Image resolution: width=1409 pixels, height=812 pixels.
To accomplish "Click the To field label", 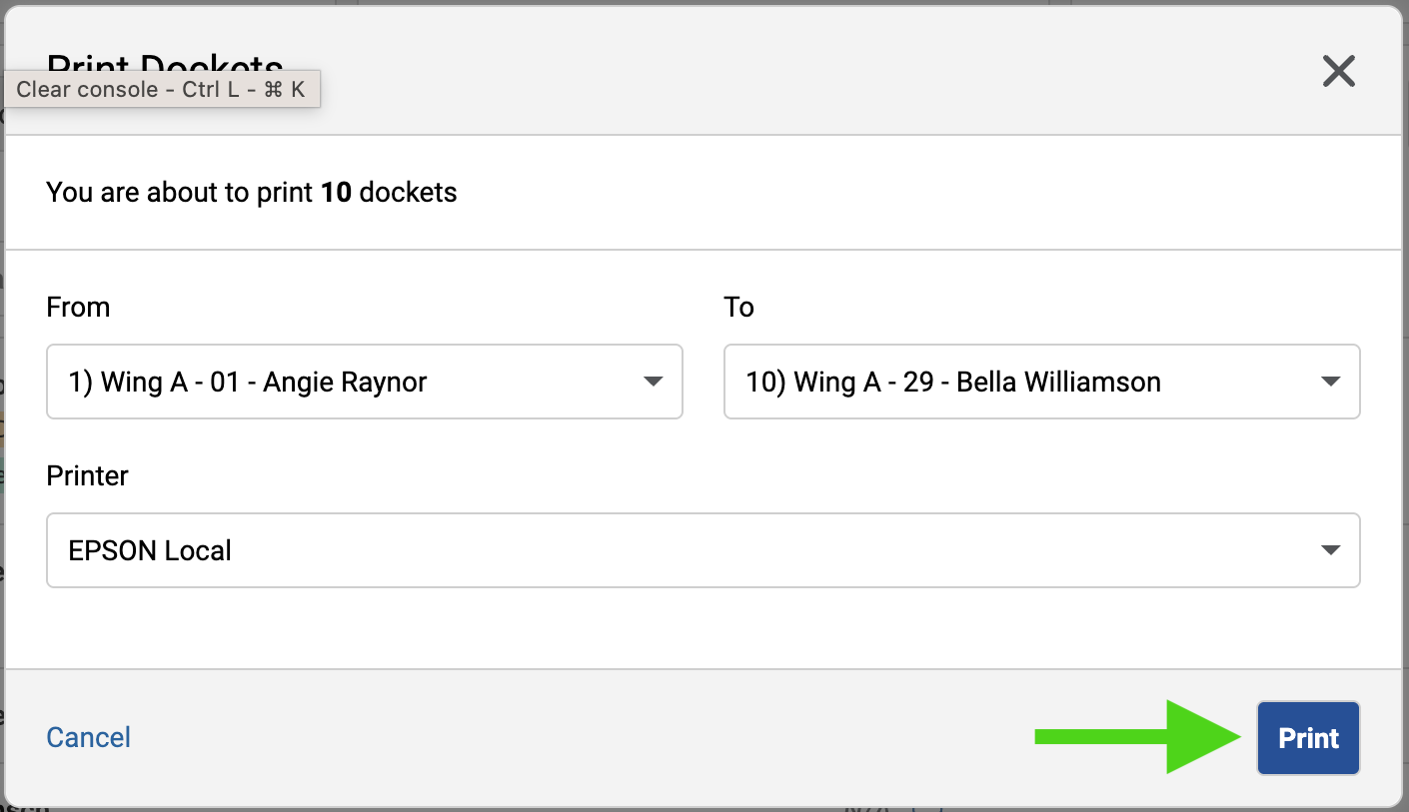I will click(738, 307).
